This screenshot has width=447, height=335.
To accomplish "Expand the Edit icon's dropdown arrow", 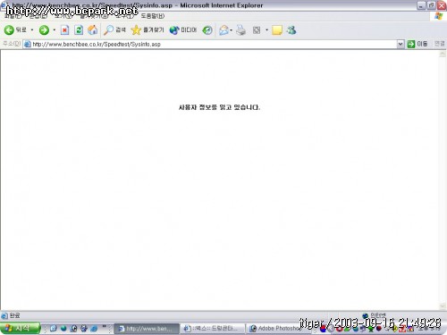I will pos(266,29).
